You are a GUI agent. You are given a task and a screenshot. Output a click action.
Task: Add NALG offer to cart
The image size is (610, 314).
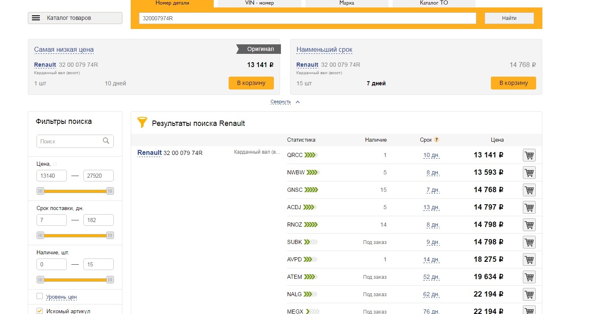tap(529, 295)
